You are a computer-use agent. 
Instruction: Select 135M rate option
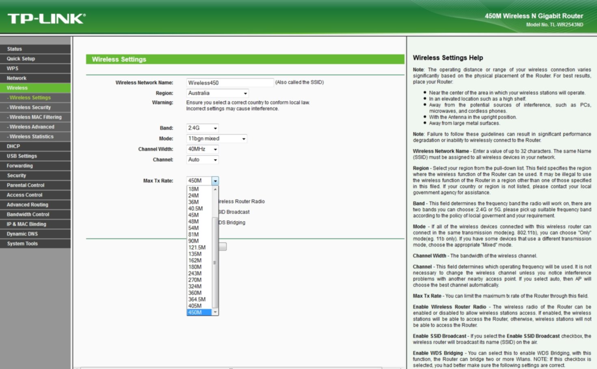[x=199, y=254]
